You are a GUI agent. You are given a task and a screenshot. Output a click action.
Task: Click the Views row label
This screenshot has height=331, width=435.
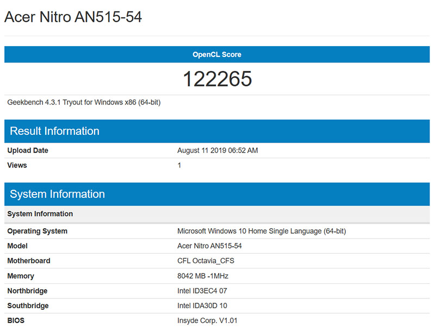17,165
